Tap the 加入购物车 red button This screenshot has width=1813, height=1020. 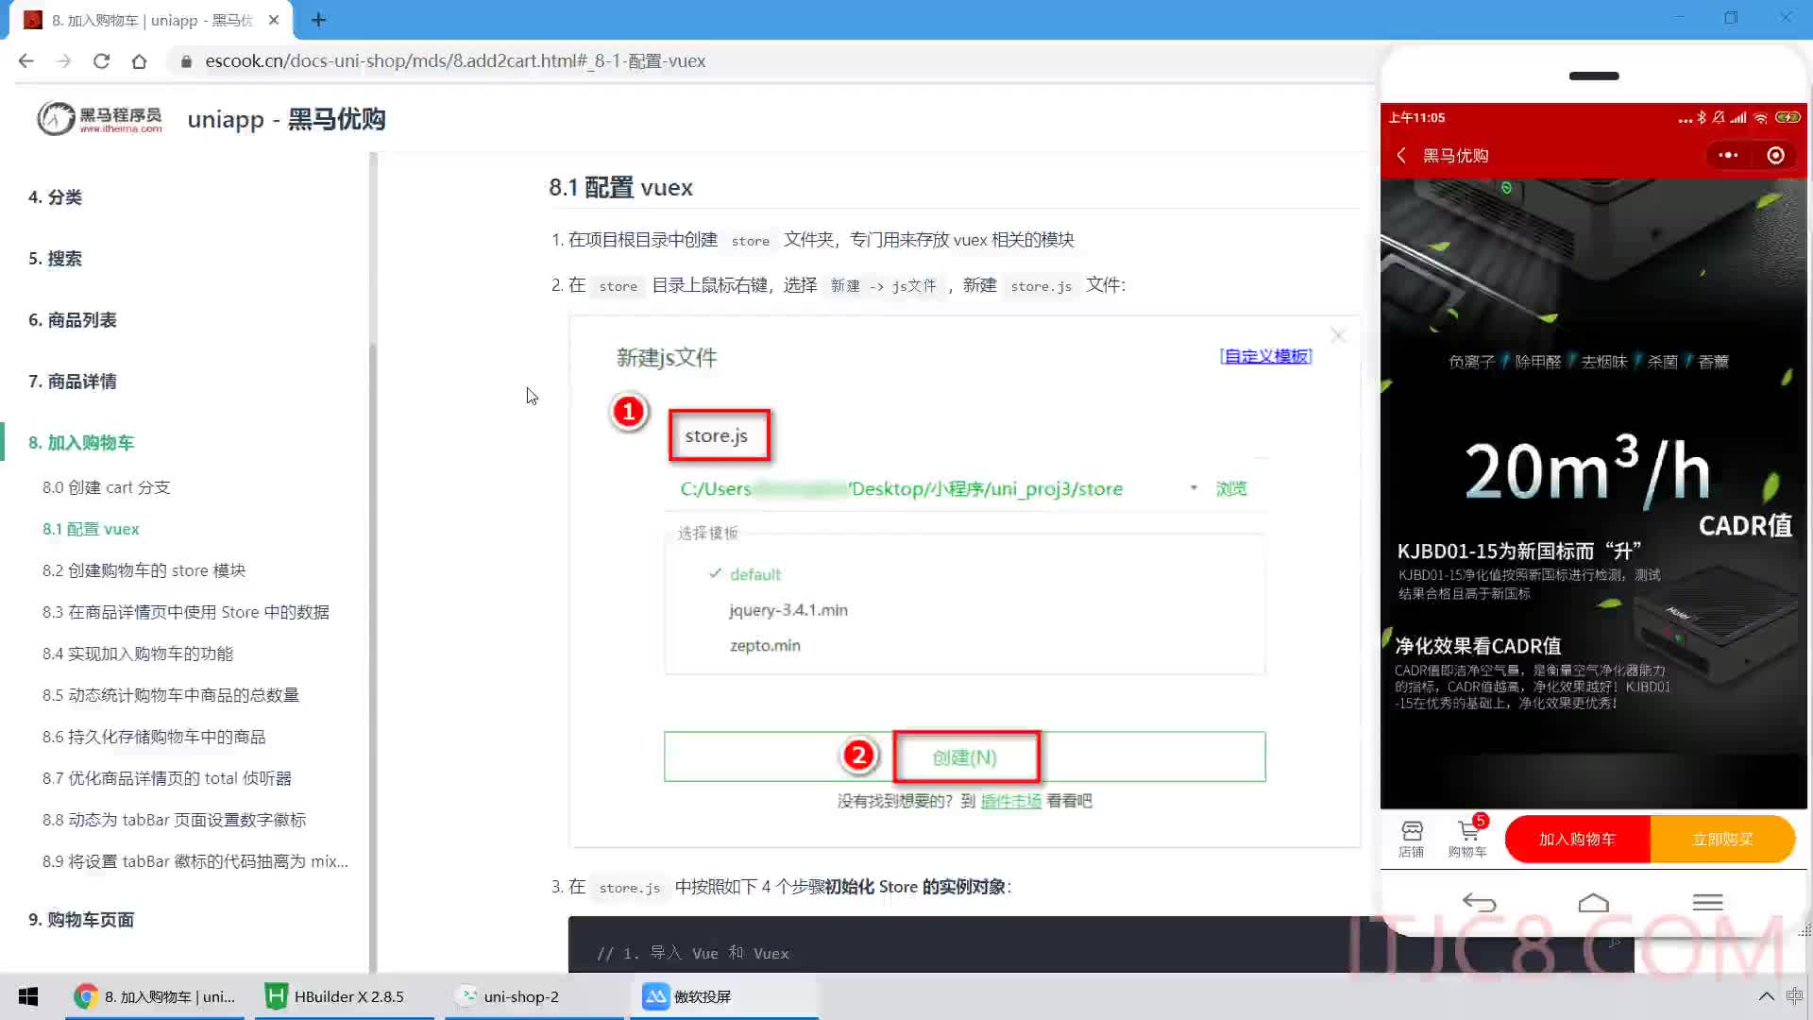pyautogui.click(x=1577, y=839)
